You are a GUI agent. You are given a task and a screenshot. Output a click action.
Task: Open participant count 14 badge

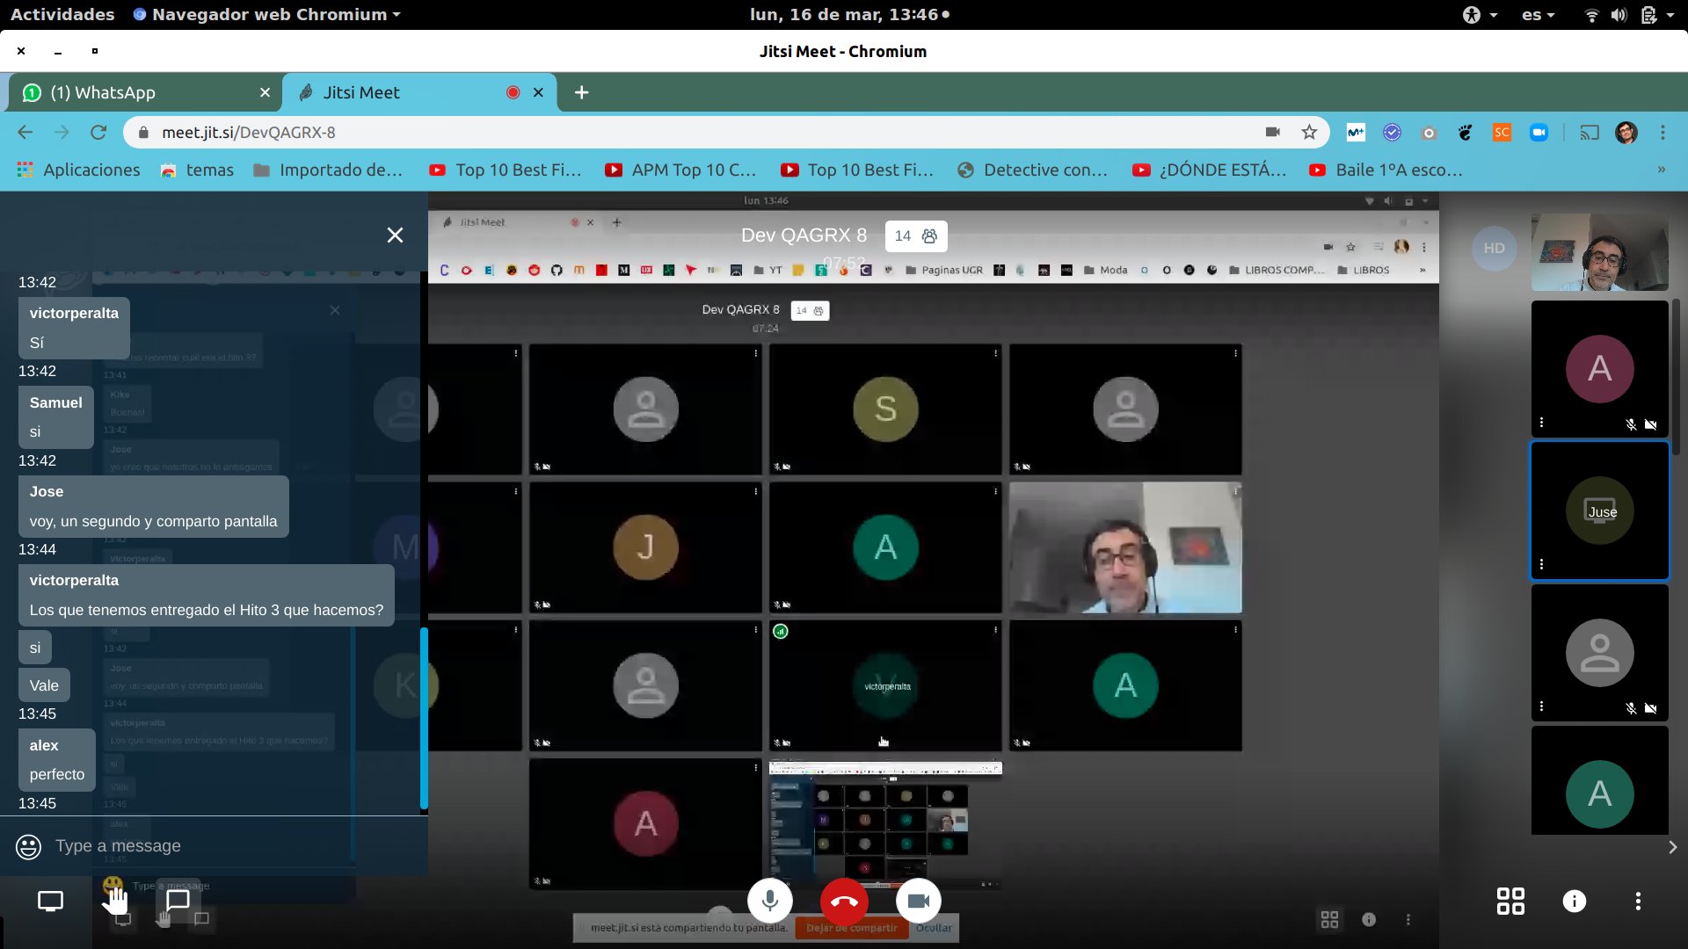[915, 235]
